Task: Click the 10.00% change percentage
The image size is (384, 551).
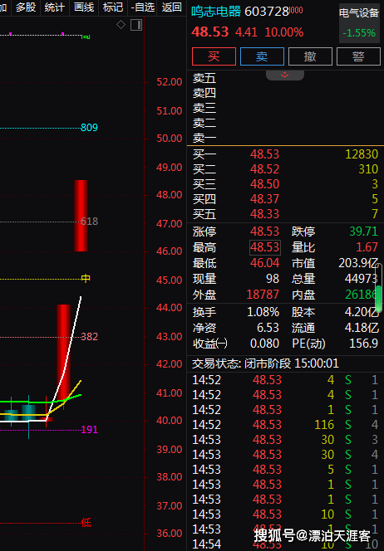Action: [x=284, y=32]
